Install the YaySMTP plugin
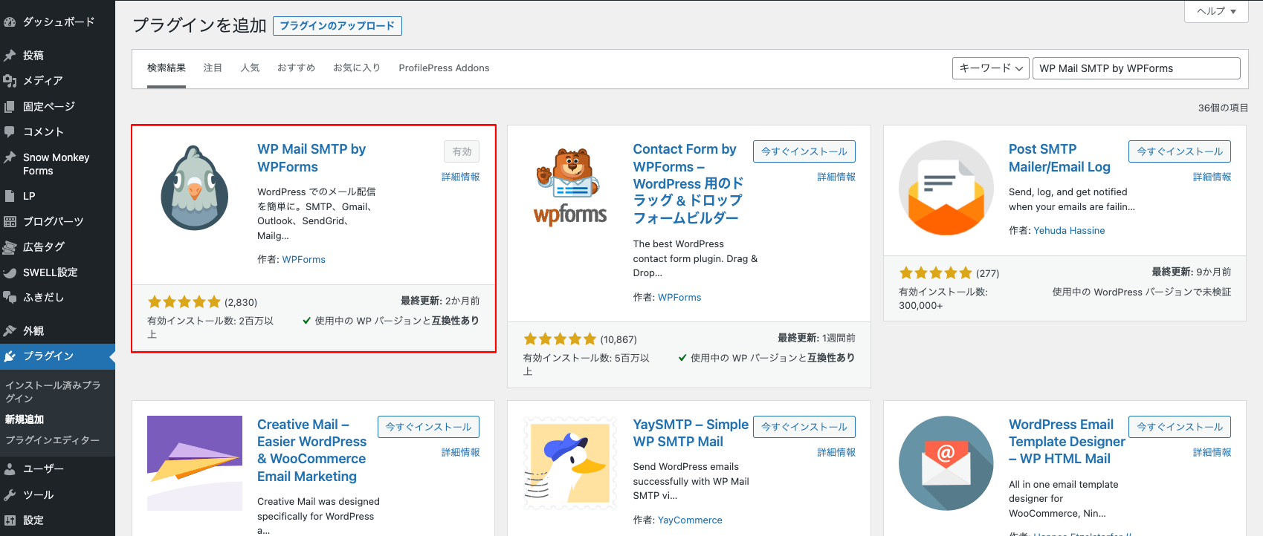 pos(804,427)
